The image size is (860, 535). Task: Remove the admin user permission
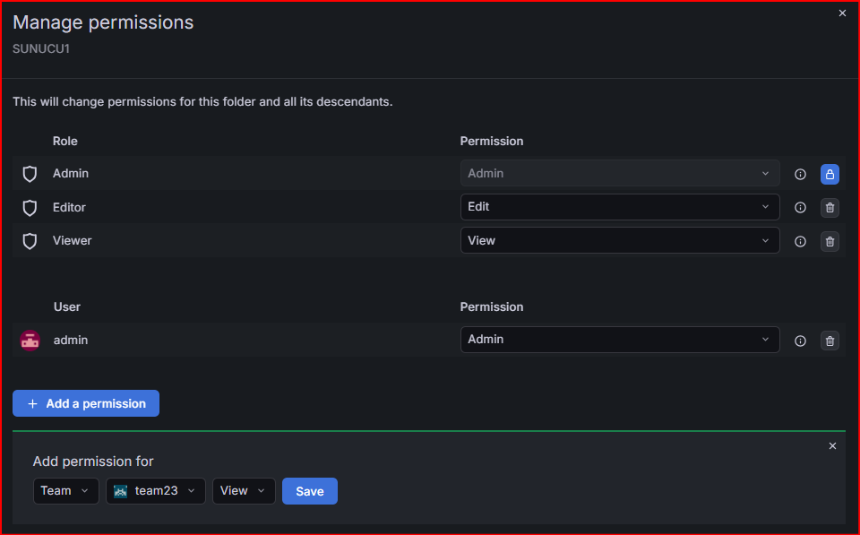pos(830,341)
